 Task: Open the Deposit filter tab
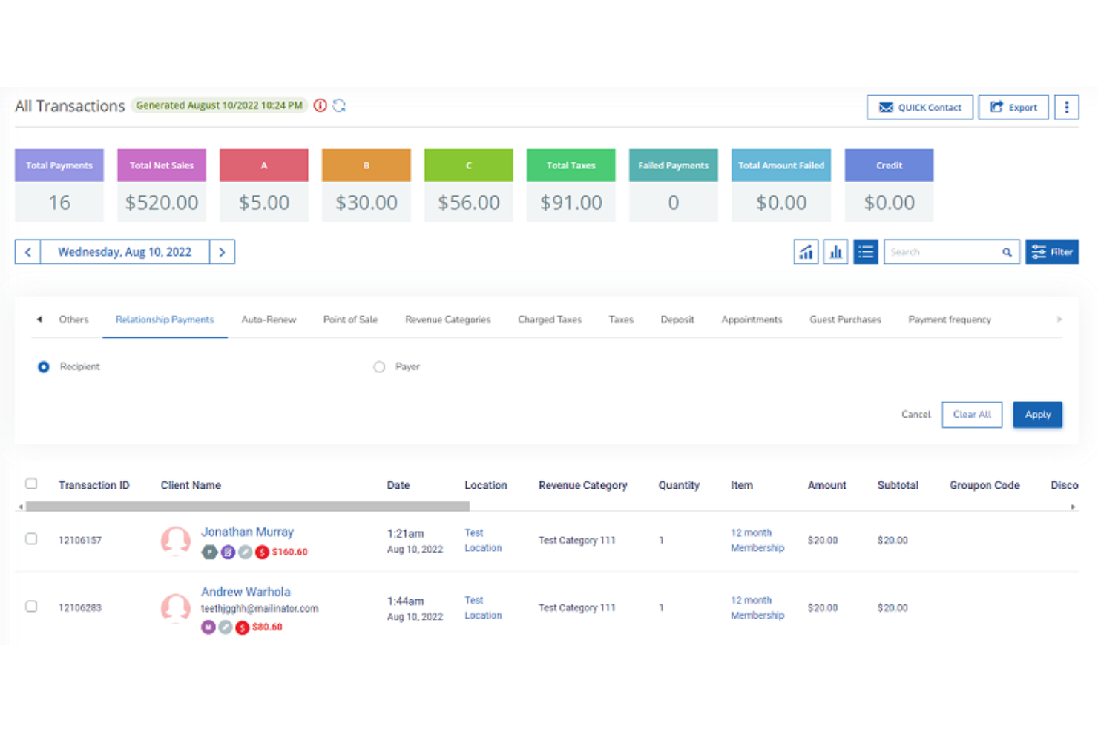tap(677, 320)
